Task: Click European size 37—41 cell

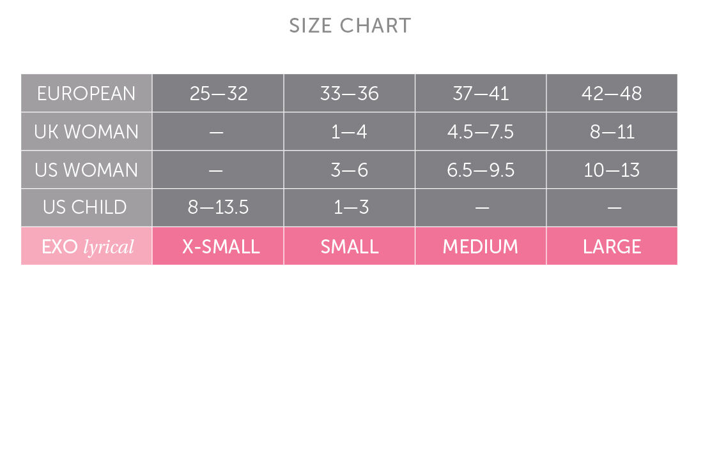Action: click(x=481, y=93)
